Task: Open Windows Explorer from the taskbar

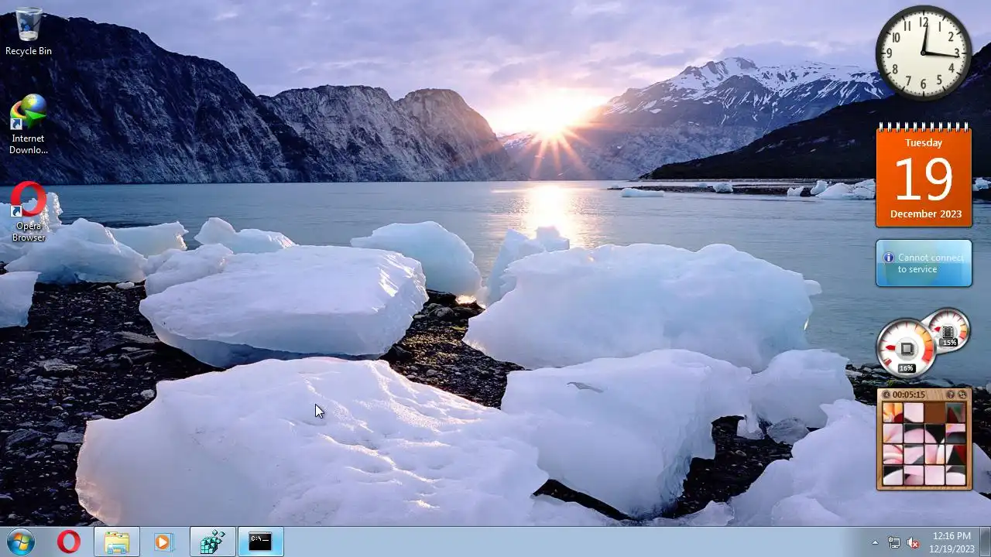Action: (117, 542)
